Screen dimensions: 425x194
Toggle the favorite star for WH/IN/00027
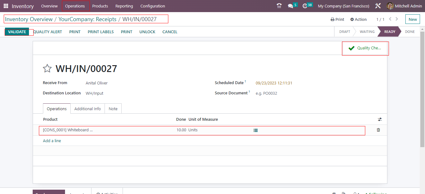(47, 69)
